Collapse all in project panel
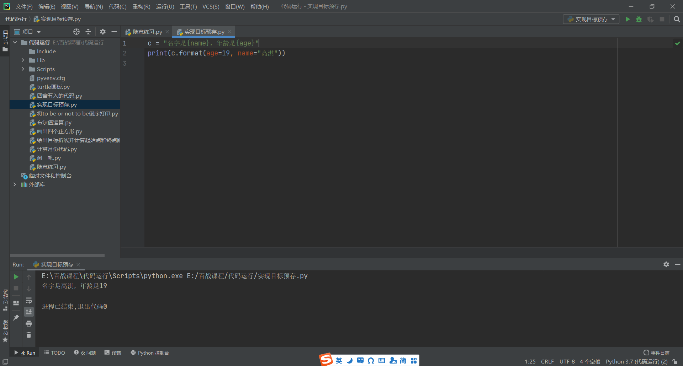Viewport: 683px width, 366px height. [x=88, y=32]
